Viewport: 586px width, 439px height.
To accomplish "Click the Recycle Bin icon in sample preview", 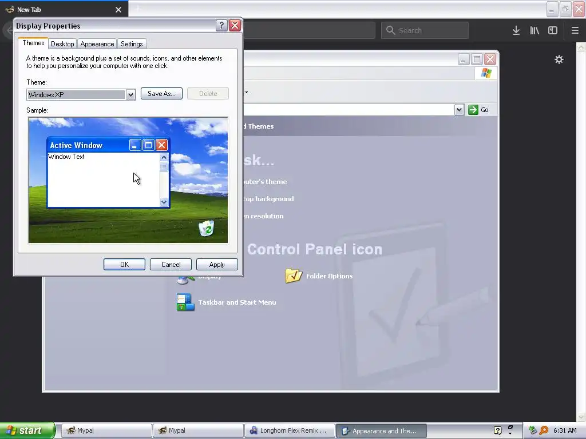I will [x=206, y=228].
